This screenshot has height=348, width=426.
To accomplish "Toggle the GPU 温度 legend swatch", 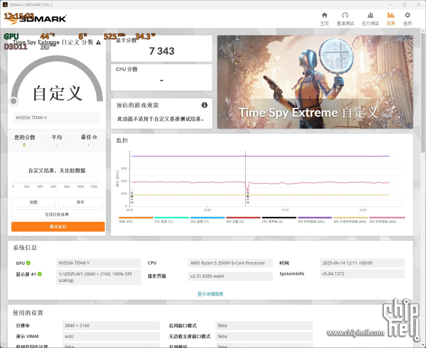I will tap(208, 217).
